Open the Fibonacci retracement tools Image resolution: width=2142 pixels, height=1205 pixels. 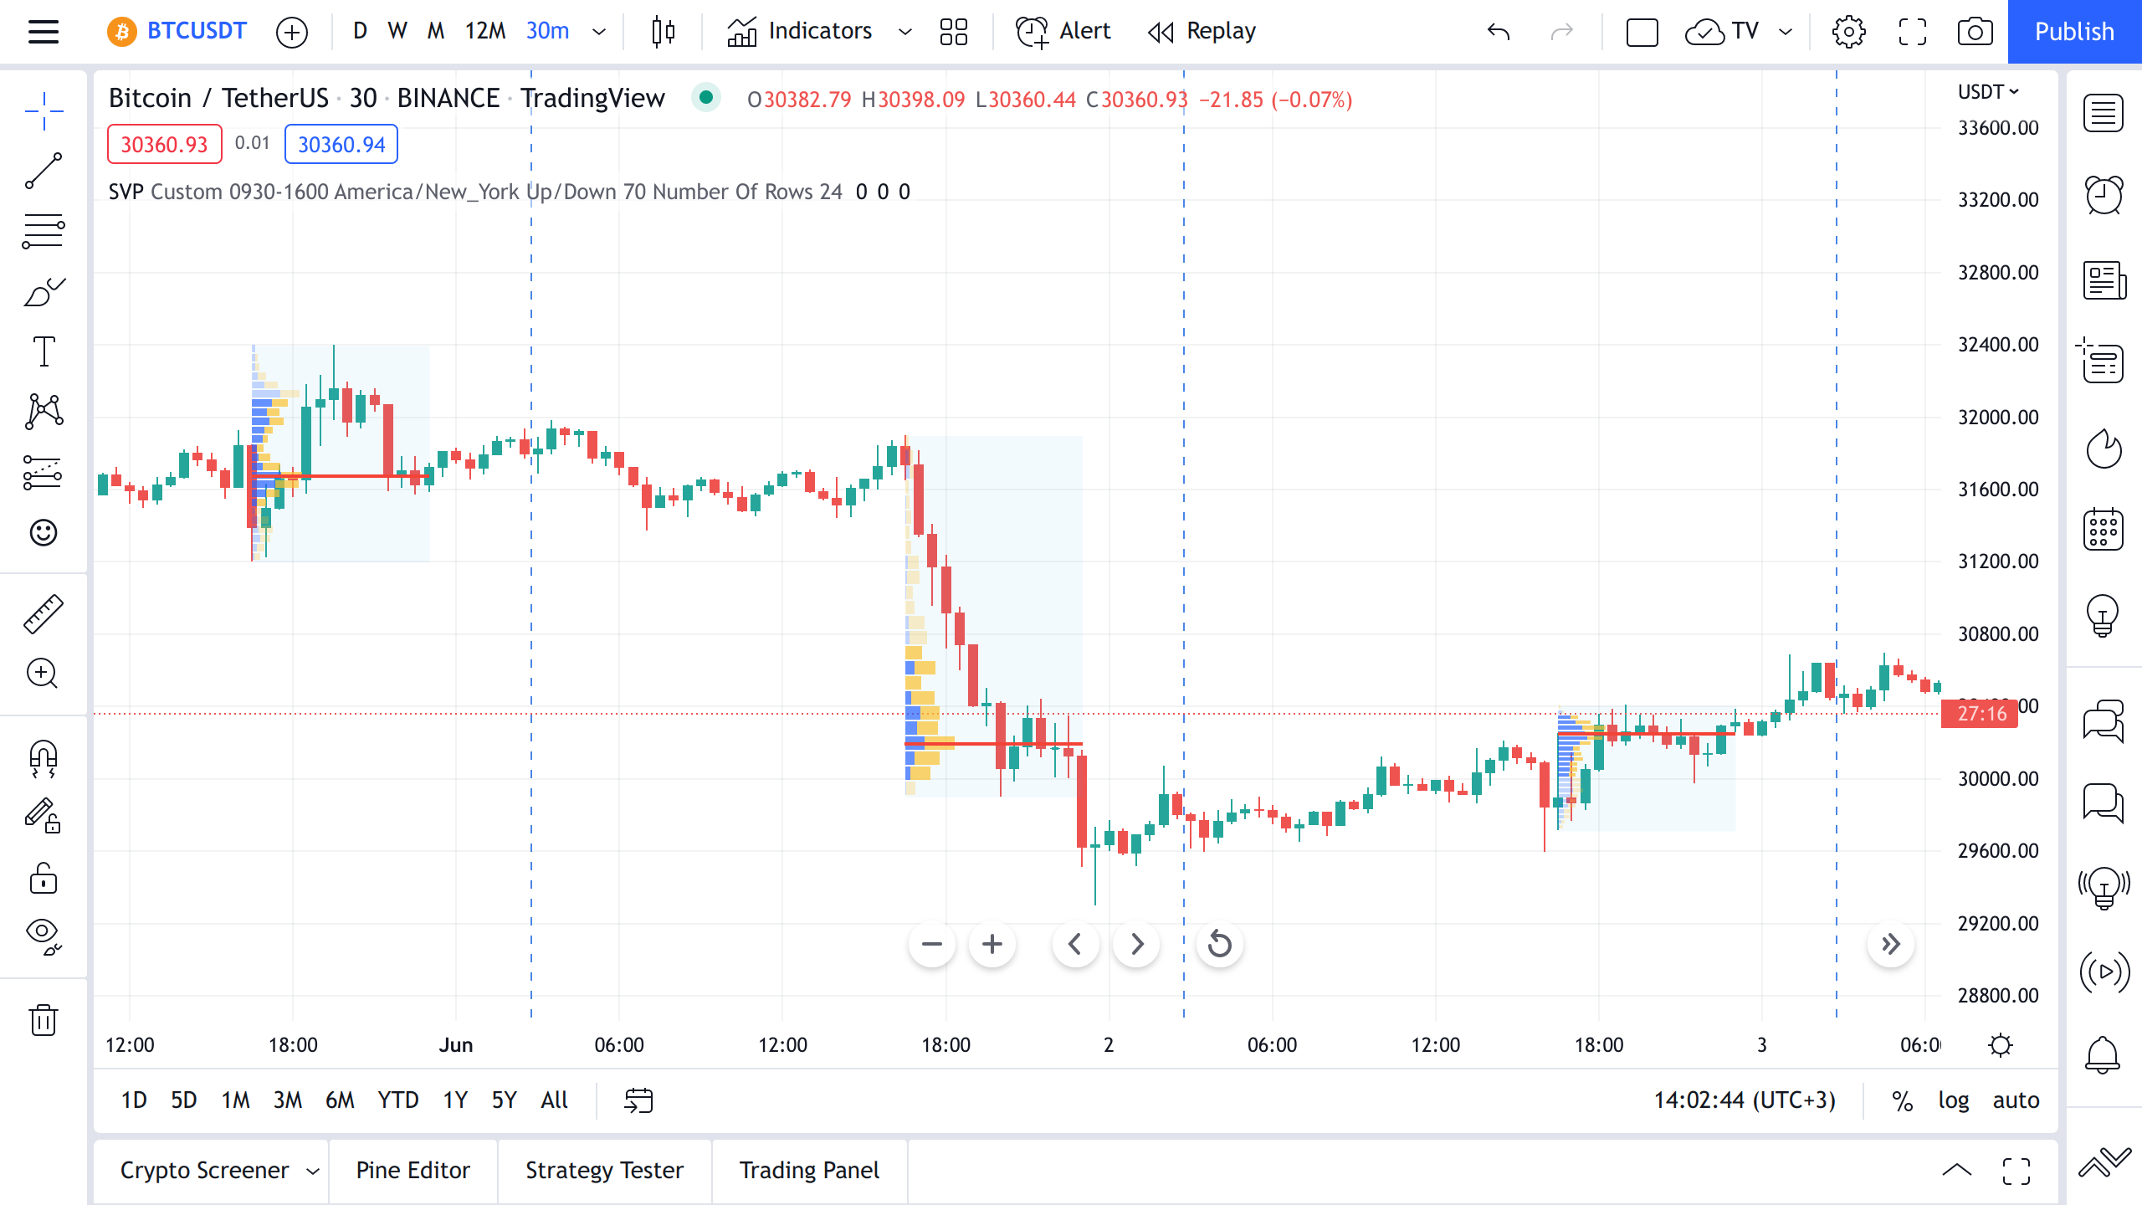43,231
